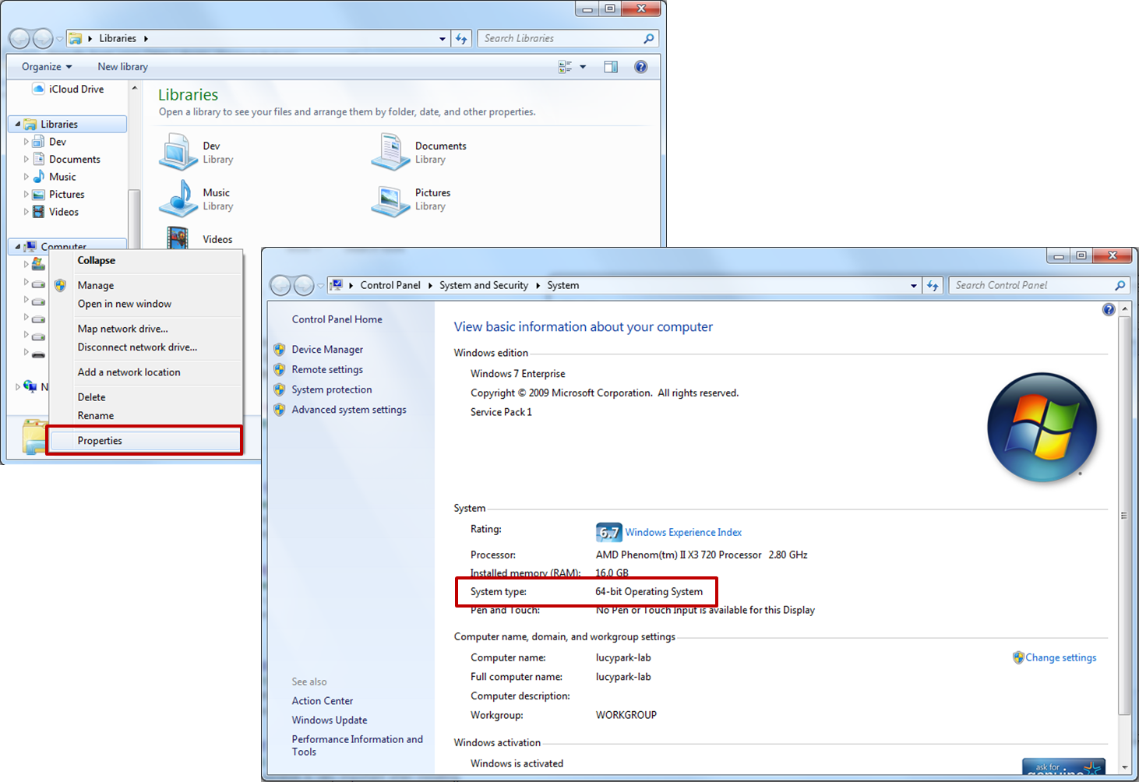Open the Music library icon
Image resolution: width=1139 pixels, height=782 pixels.
(178, 199)
